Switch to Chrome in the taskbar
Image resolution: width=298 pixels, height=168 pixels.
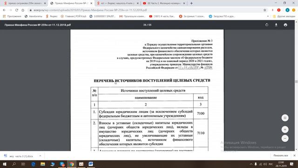[71, 164]
